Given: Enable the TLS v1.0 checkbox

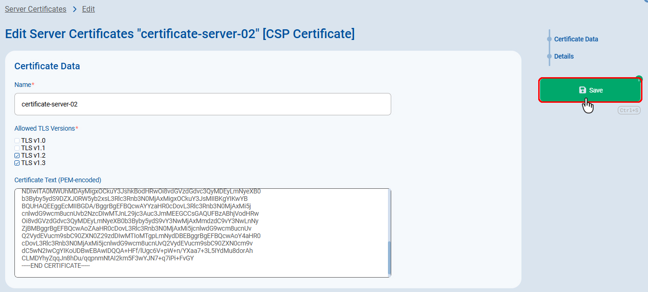Looking at the screenshot, I should (17, 140).
